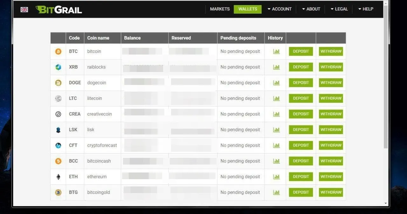The image size is (407, 214).
Task: Click the BitGrail logo
Action: point(59,10)
